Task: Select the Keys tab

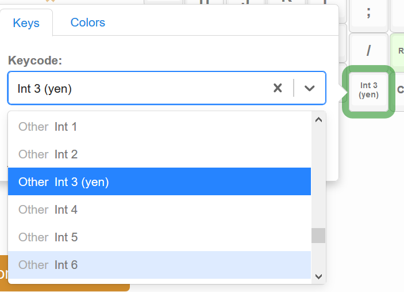Action: pyautogui.click(x=26, y=22)
